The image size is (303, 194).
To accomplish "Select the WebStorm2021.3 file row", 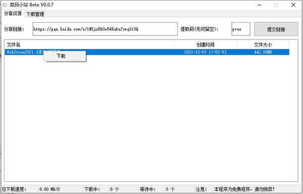I will tap(147, 52).
